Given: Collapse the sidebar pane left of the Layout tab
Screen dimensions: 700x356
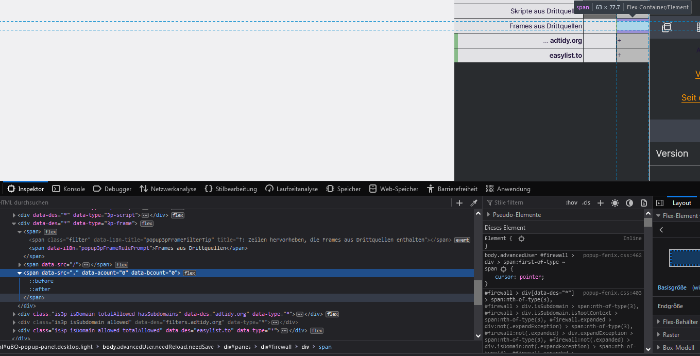Looking at the screenshot, I should 659,203.
